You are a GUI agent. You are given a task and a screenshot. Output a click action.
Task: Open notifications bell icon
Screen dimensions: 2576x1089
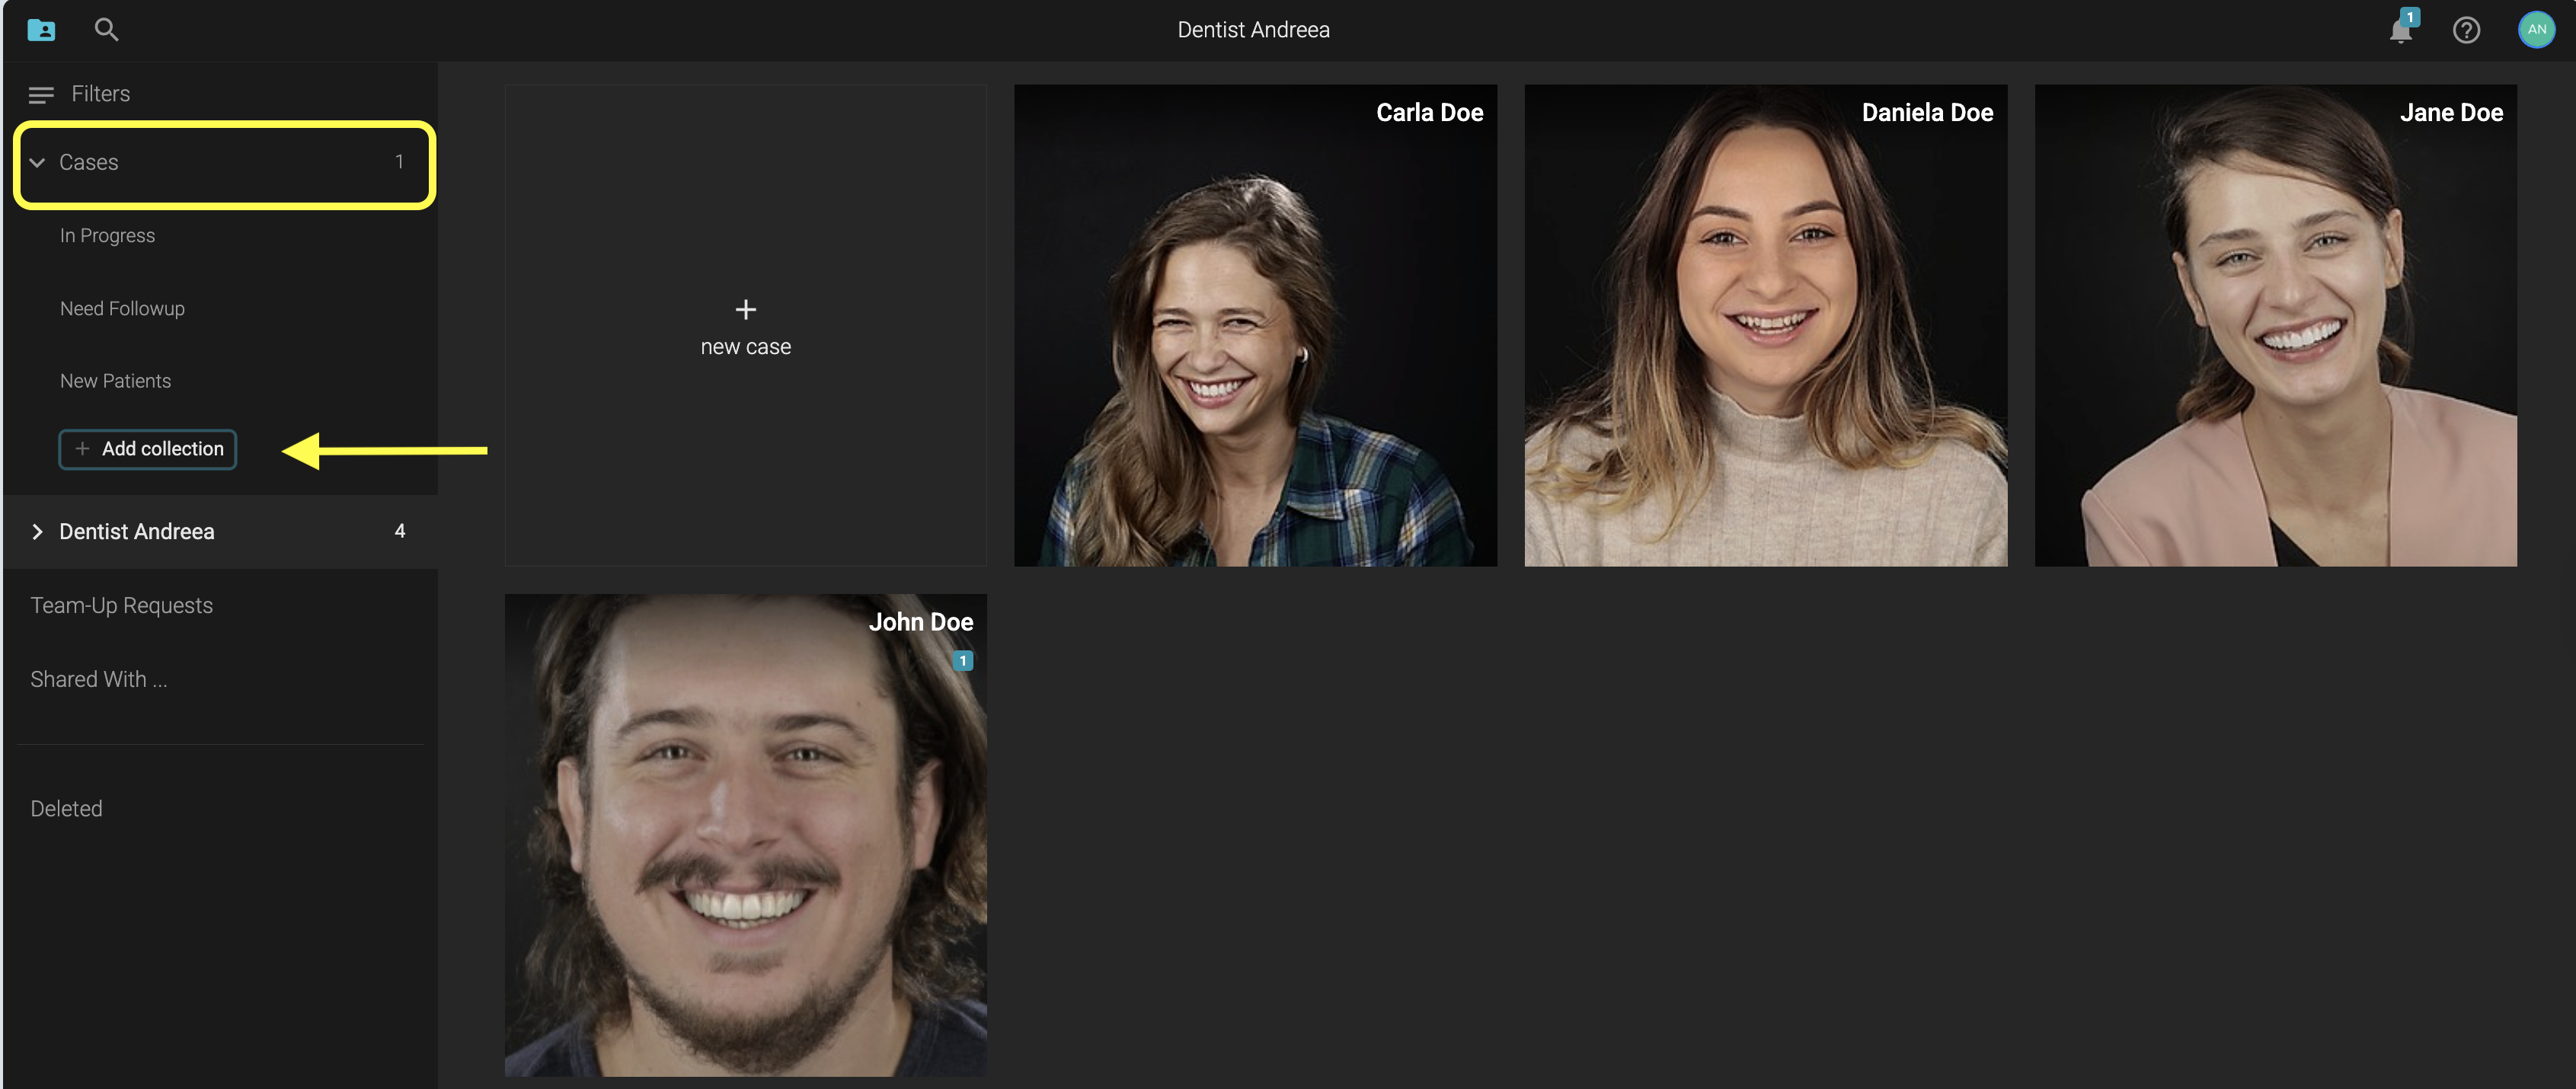[x=2400, y=31]
